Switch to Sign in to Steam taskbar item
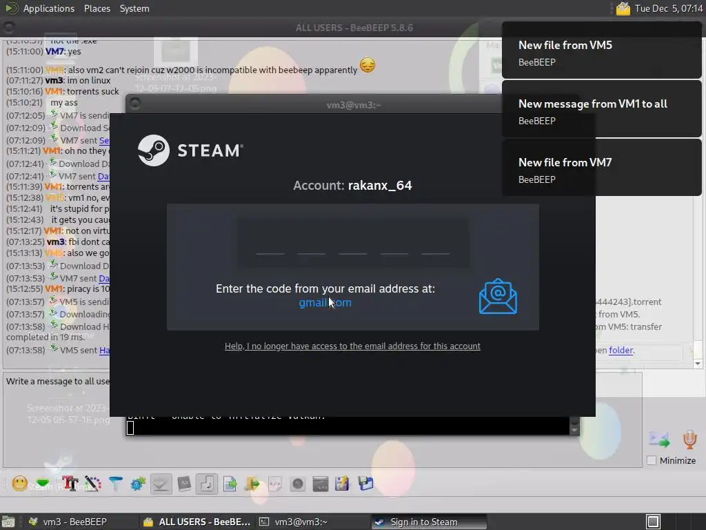The width and height of the screenshot is (706, 530). 429,522
